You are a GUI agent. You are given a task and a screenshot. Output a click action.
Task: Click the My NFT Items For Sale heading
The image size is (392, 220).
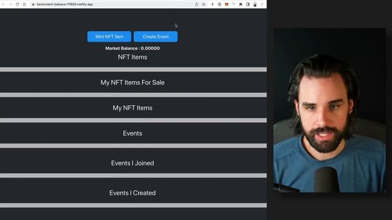point(132,82)
